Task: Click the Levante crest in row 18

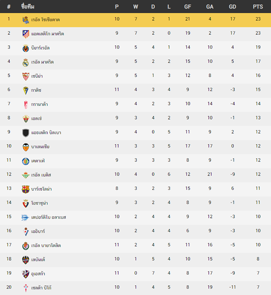Action: pos(26,260)
